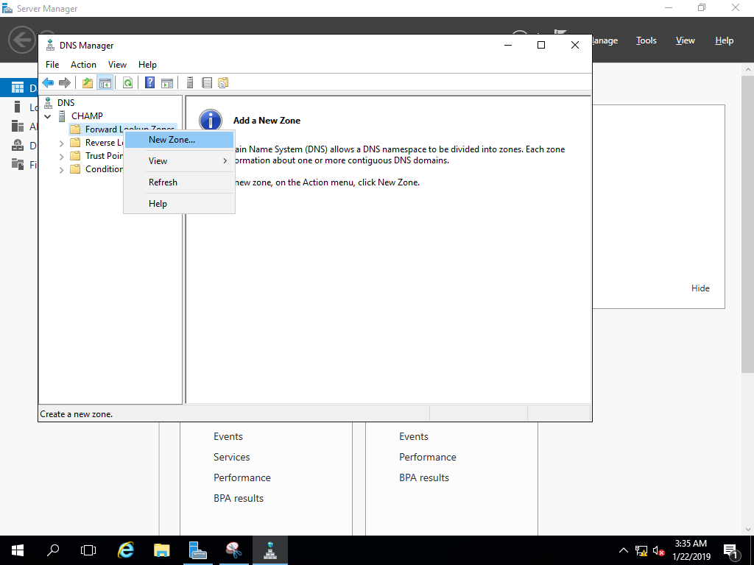Toggle the Show/Hide Action Pane toolbar icon
The width and height of the screenshot is (754, 565).
point(167,83)
